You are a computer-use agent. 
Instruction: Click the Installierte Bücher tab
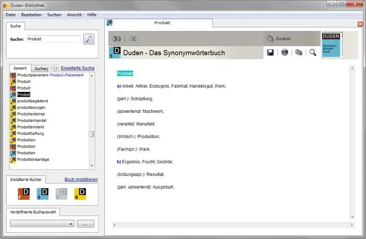[x=26, y=180]
